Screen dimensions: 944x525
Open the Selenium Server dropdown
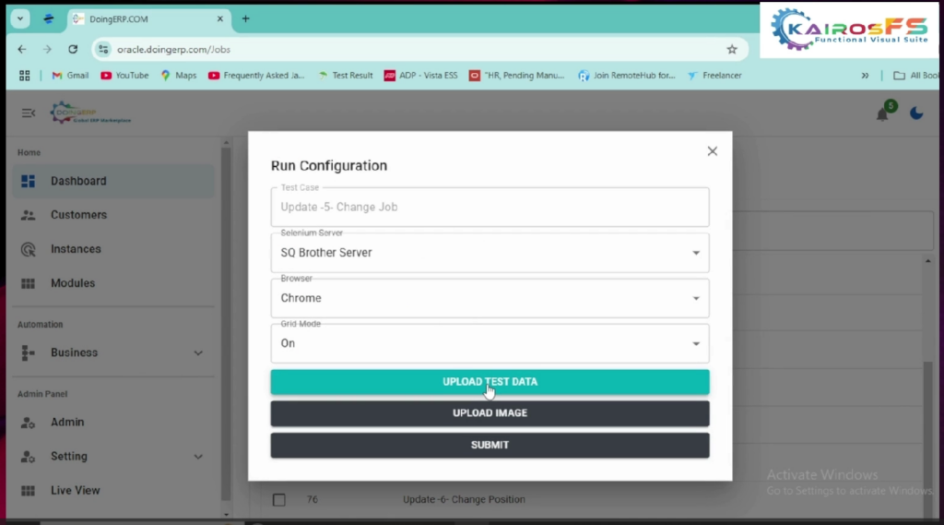tap(490, 253)
